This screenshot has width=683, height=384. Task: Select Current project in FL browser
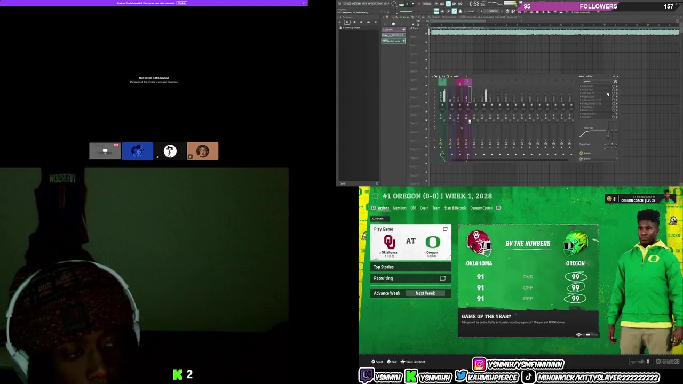point(351,27)
